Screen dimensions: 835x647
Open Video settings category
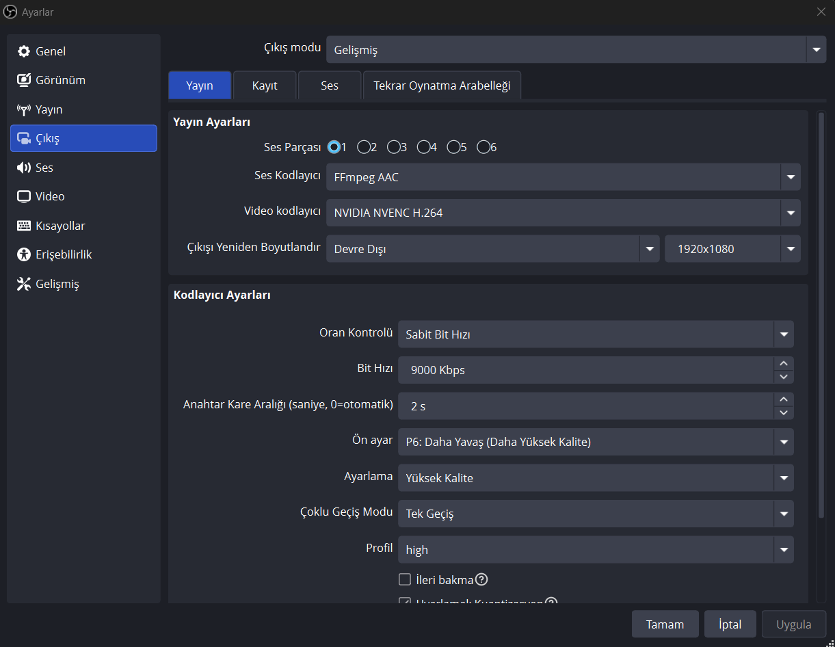[x=83, y=196]
